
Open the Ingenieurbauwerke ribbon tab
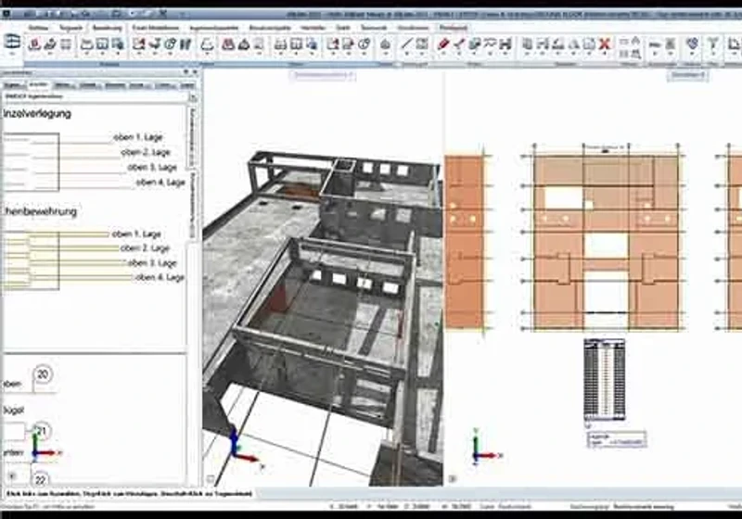tap(214, 28)
